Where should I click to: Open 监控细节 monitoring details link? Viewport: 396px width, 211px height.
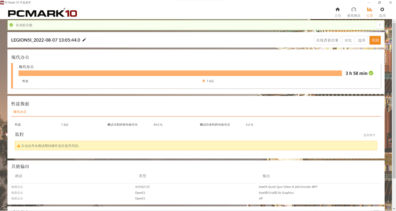(x=369, y=135)
